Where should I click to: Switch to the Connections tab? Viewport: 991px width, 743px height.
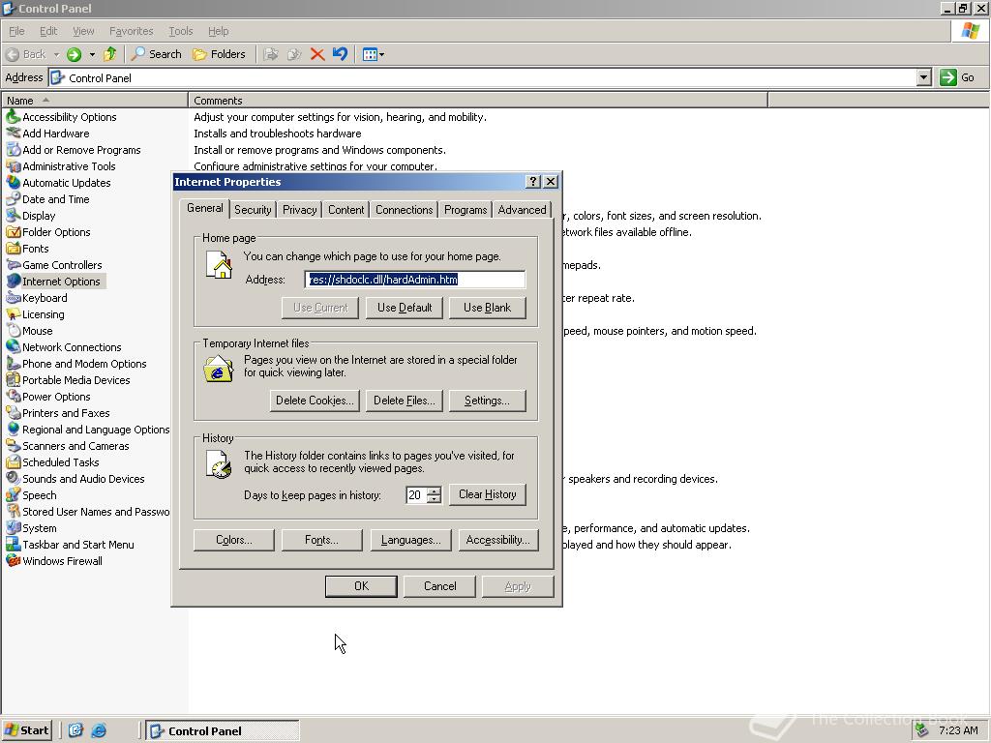click(404, 210)
